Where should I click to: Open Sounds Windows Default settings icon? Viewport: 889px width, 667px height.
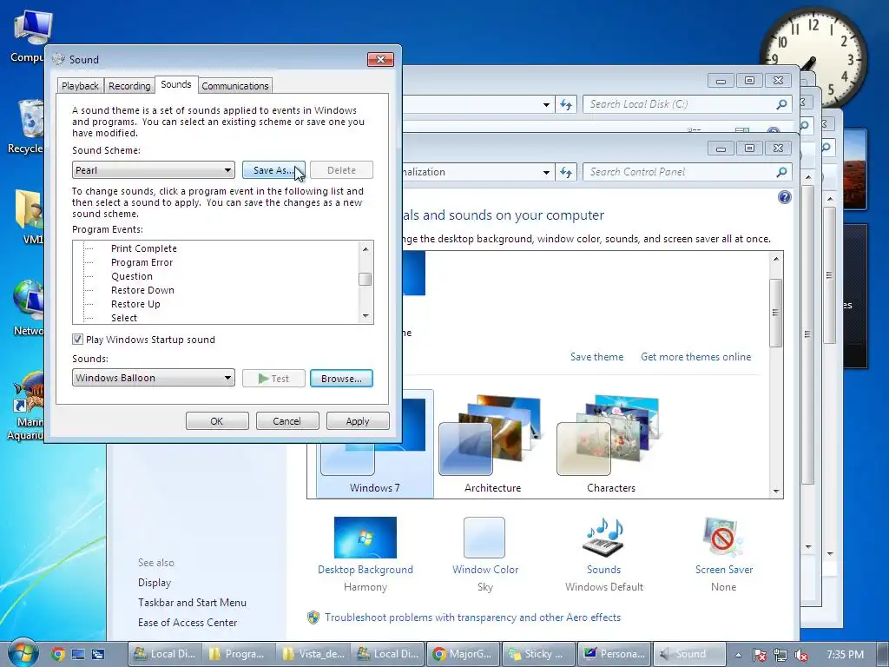604,555
